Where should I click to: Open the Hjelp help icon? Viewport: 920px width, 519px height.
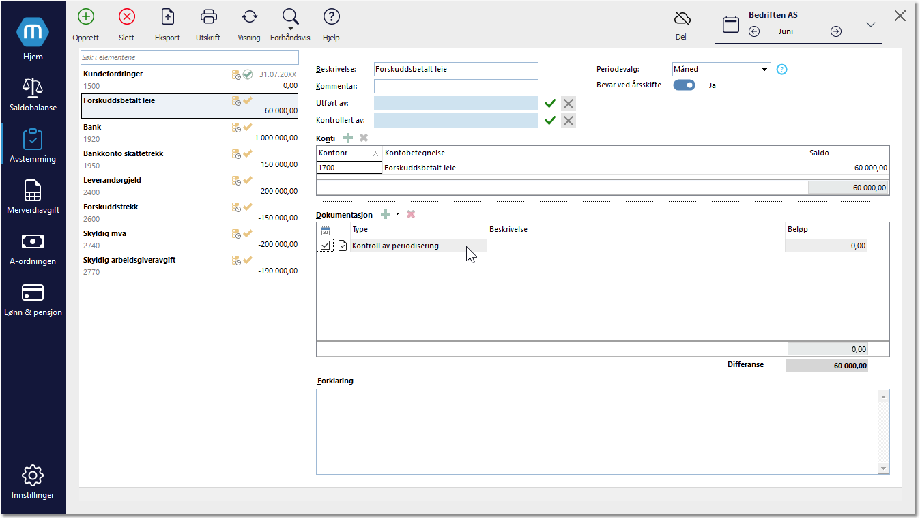click(x=331, y=25)
